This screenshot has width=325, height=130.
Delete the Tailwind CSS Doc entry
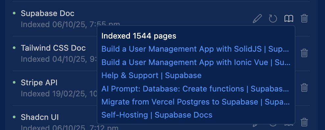tap(304, 53)
